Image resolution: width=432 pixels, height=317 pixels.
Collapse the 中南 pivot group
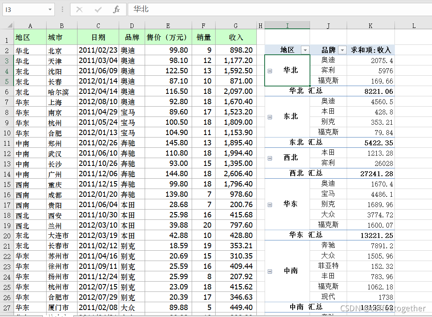(270, 272)
